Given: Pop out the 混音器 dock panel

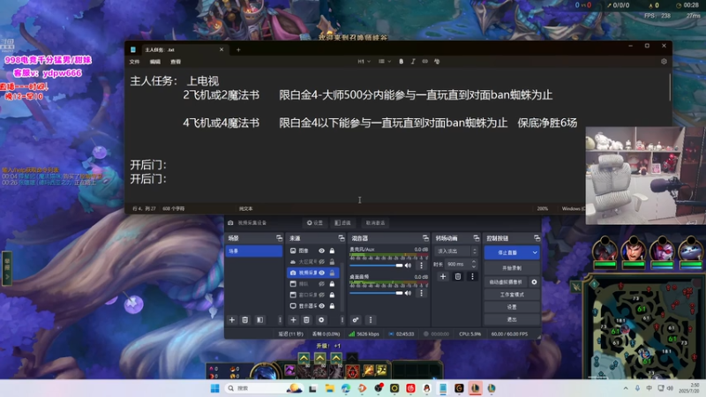Looking at the screenshot, I should pyautogui.click(x=425, y=238).
